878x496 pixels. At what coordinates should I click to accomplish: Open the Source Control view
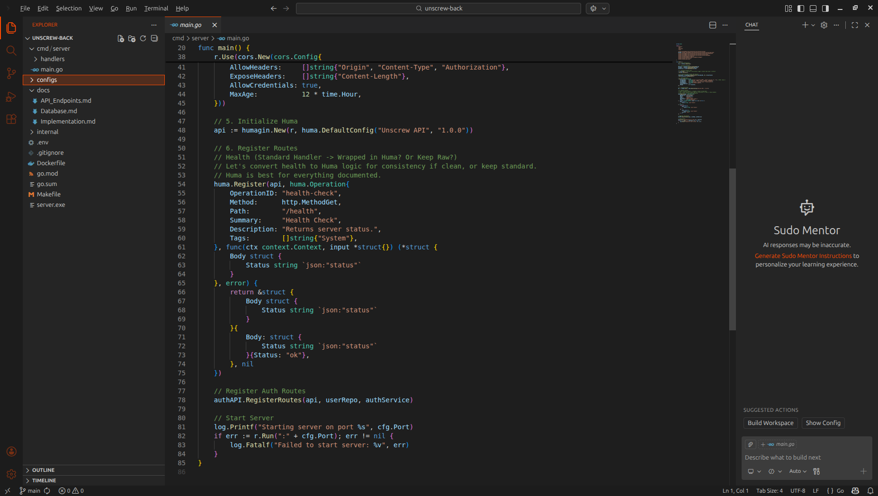coord(11,73)
